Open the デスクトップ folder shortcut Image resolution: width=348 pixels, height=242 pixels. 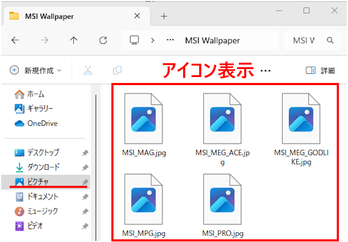(x=37, y=153)
